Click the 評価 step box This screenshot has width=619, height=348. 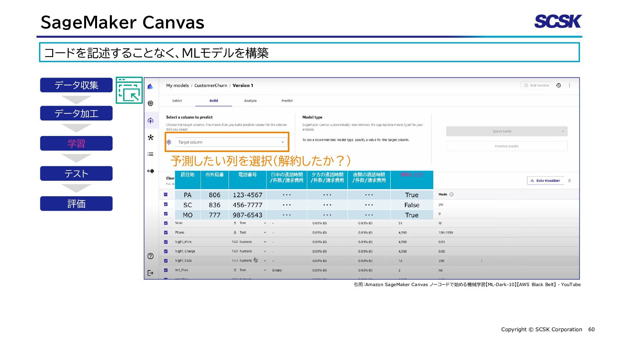[x=76, y=204]
